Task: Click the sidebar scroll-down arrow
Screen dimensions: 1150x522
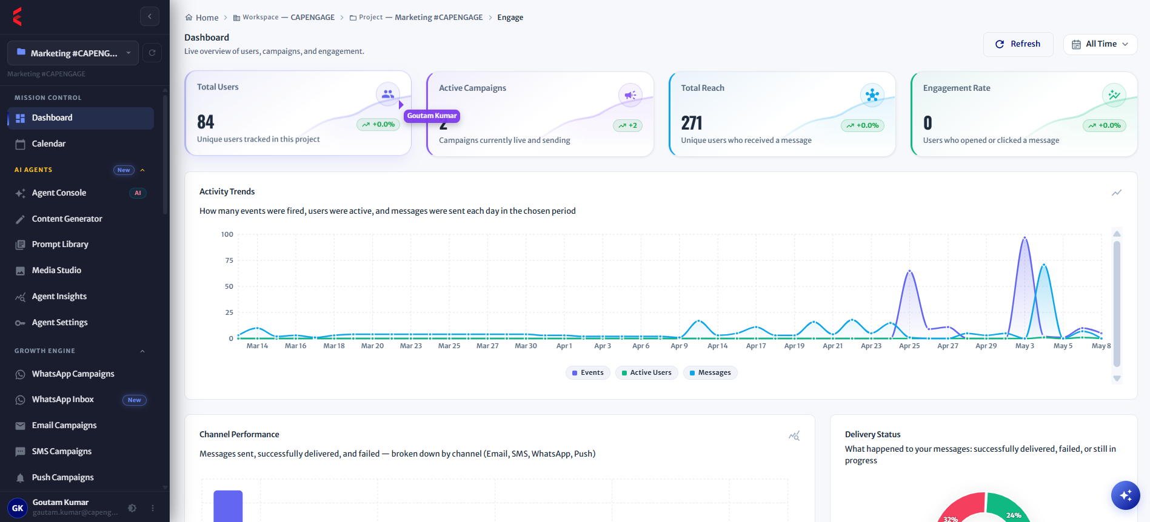Action: [x=165, y=487]
